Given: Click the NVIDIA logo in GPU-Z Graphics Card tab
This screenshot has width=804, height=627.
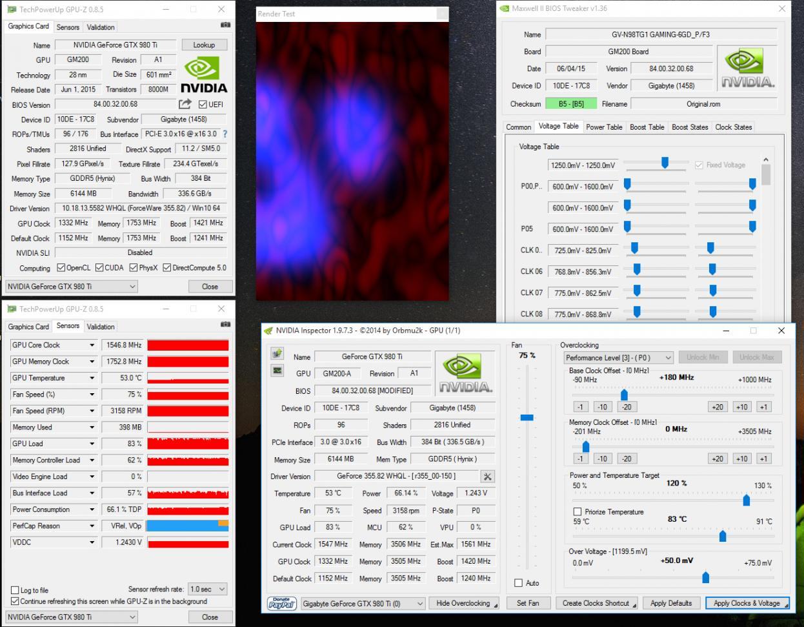Looking at the screenshot, I should coord(203,75).
